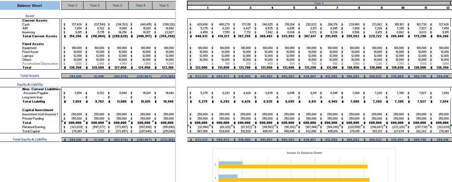Click the Assets Vs Balance Sheet chart title

[304, 153]
